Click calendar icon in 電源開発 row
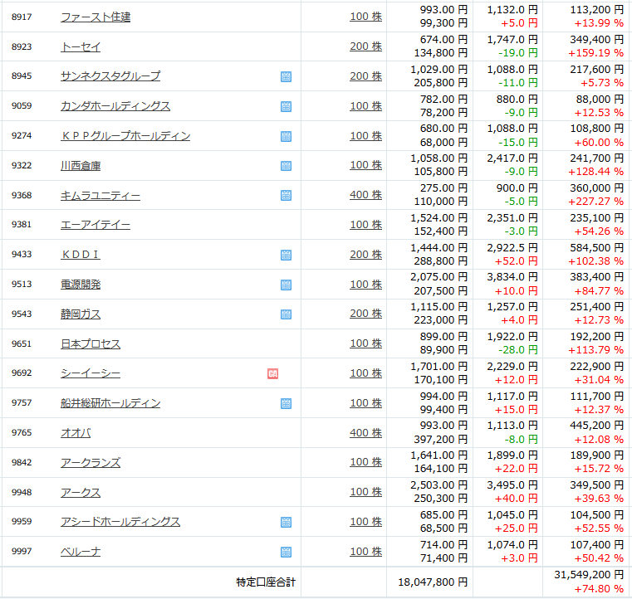Image resolution: width=632 pixels, height=599 pixels. [x=286, y=285]
